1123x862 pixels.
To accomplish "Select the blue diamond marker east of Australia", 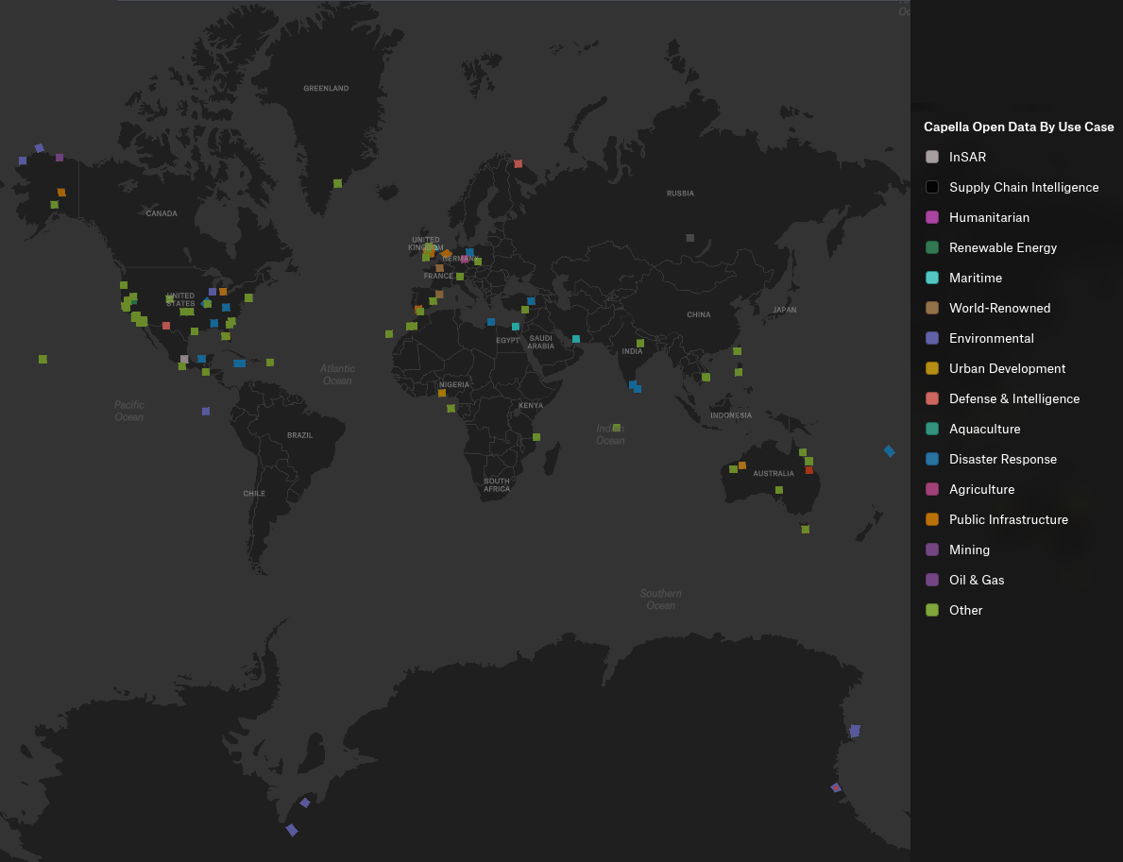I will tap(889, 451).
